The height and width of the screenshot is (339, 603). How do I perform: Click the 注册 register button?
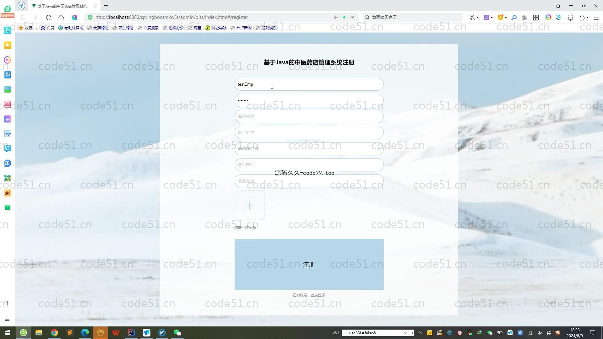(309, 264)
